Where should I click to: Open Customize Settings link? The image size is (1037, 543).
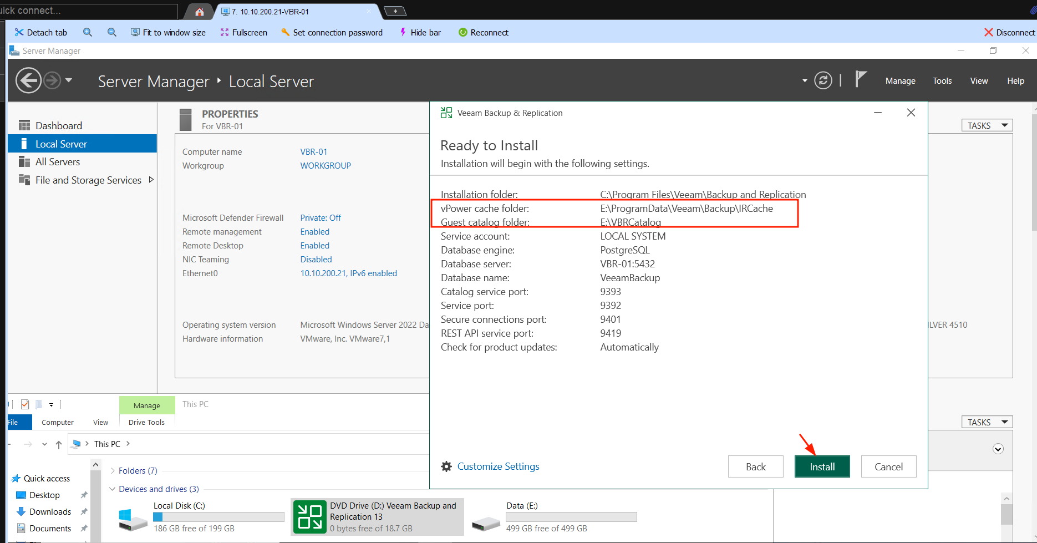(x=498, y=466)
